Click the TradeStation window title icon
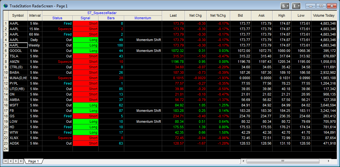Screen dimensions: 340x167 click(x=6, y=6)
